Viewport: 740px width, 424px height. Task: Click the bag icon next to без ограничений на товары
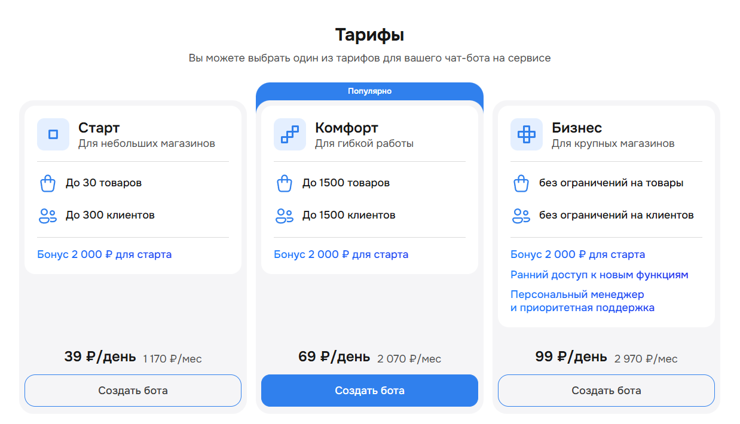(x=521, y=183)
